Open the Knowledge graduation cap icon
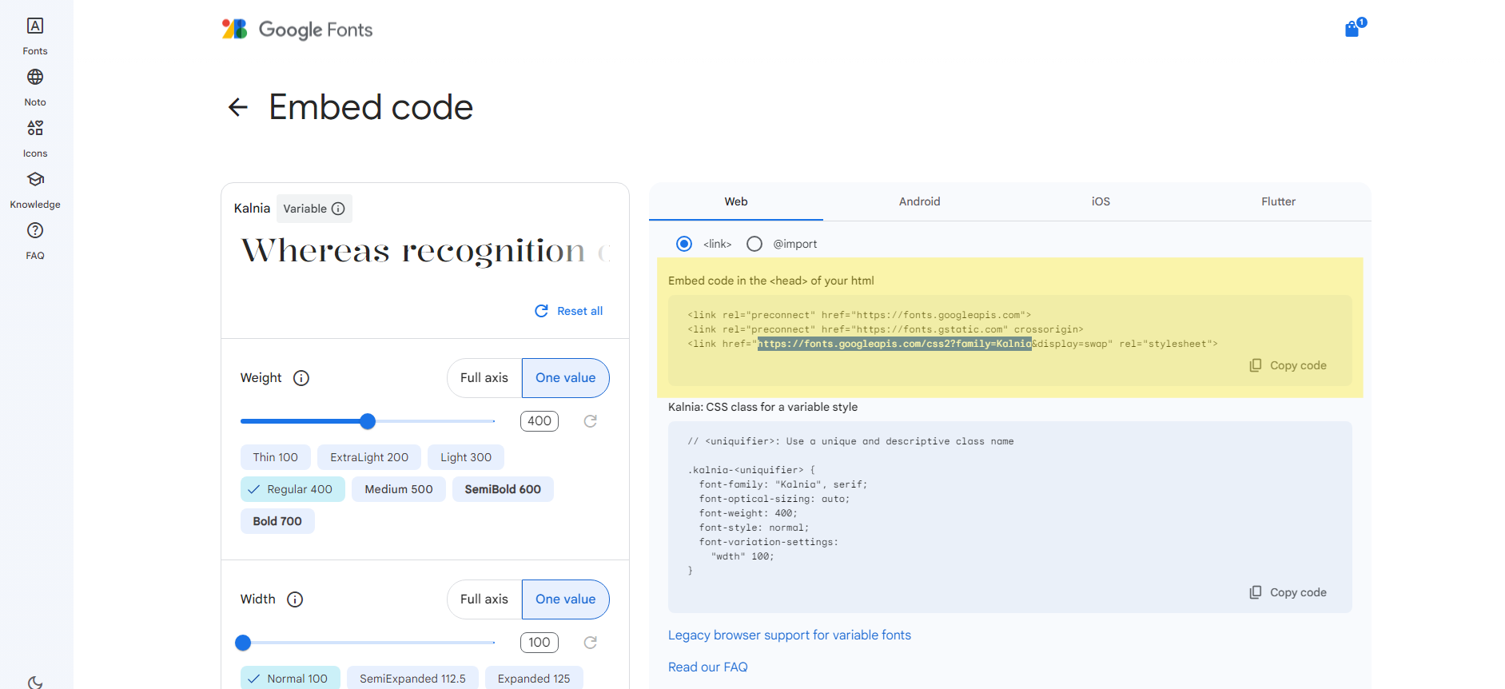The width and height of the screenshot is (1505, 689). (35, 179)
